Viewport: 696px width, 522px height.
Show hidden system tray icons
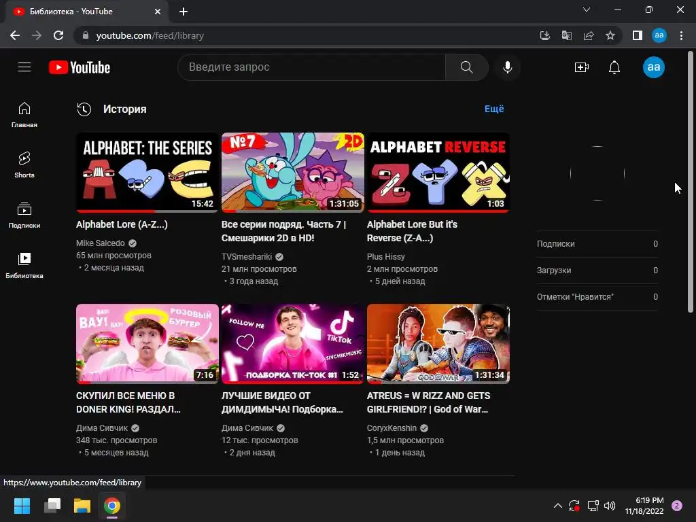pyautogui.click(x=558, y=506)
